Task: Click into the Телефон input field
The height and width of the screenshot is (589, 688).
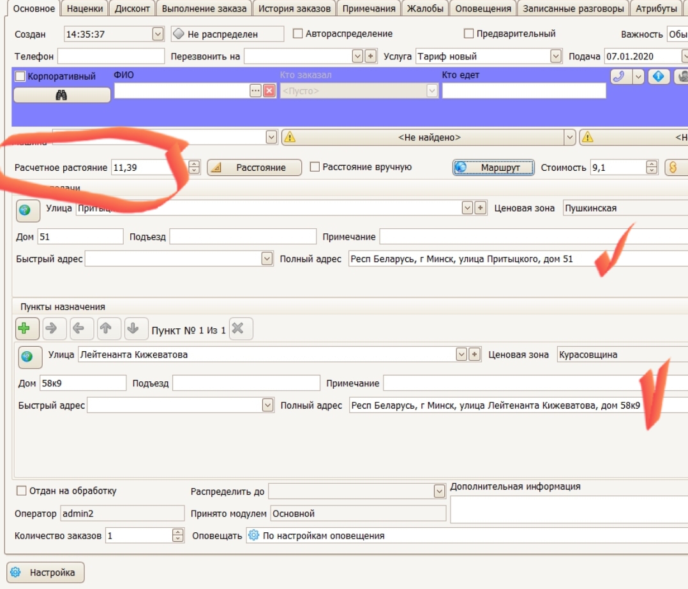Action: pos(111,57)
